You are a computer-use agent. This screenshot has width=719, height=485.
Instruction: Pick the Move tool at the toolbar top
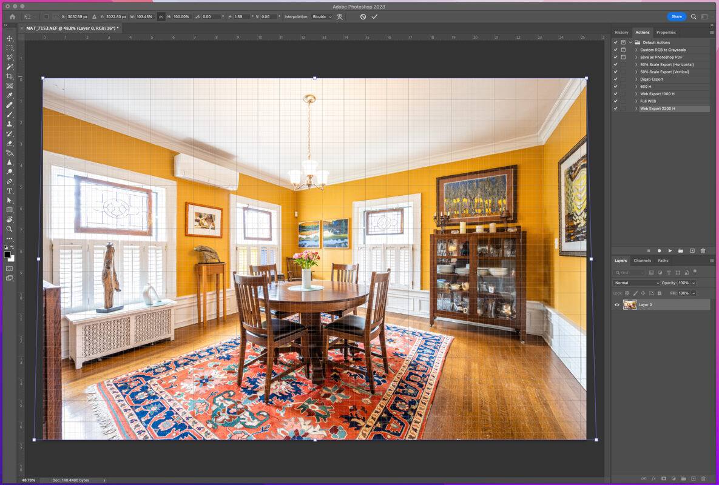pyautogui.click(x=9, y=38)
